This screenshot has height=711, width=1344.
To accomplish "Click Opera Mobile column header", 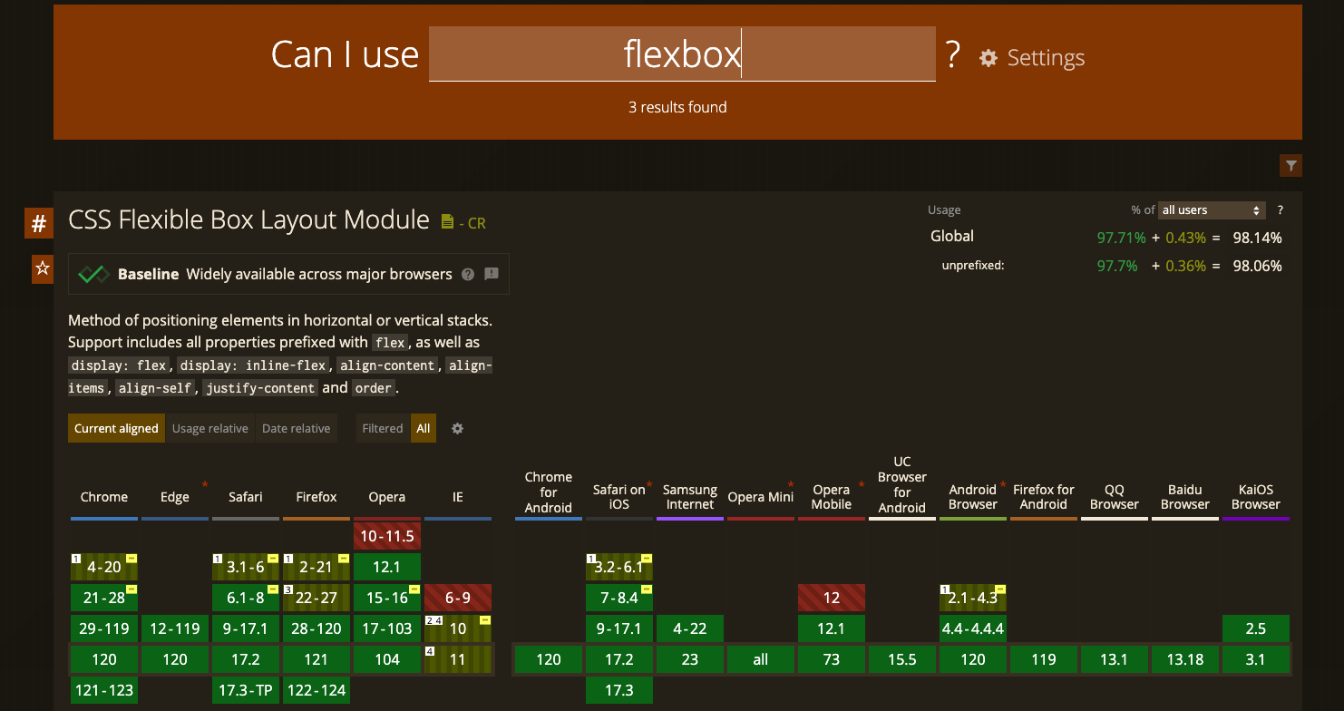I will (x=832, y=497).
